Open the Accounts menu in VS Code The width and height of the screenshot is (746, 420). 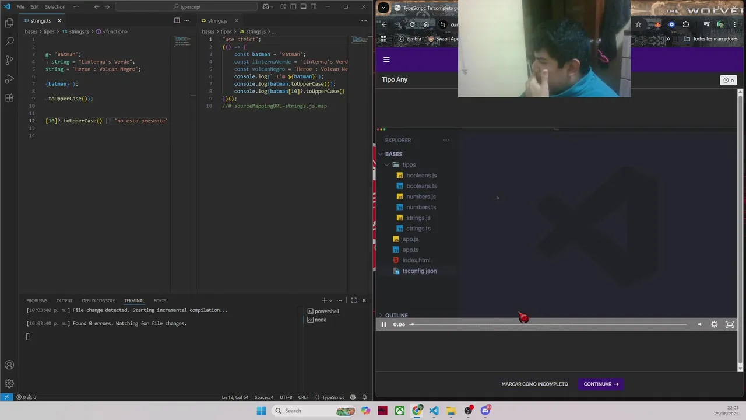pyautogui.click(x=9, y=365)
